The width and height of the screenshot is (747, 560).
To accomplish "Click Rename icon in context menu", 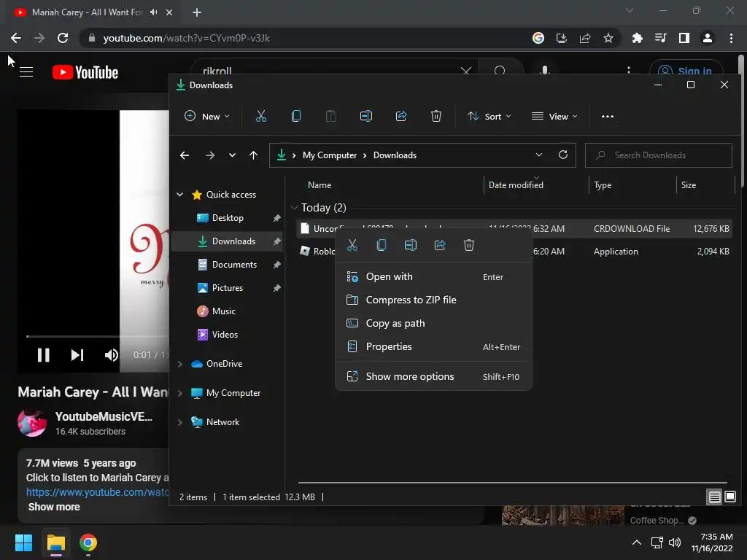I will click(411, 245).
